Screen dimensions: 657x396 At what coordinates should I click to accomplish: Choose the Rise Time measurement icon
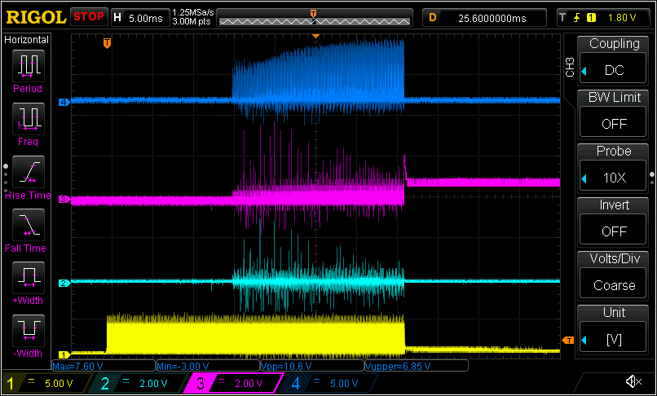[x=28, y=172]
